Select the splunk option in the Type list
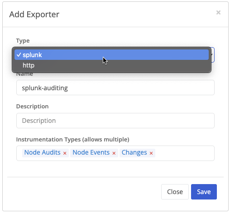 click(111, 55)
